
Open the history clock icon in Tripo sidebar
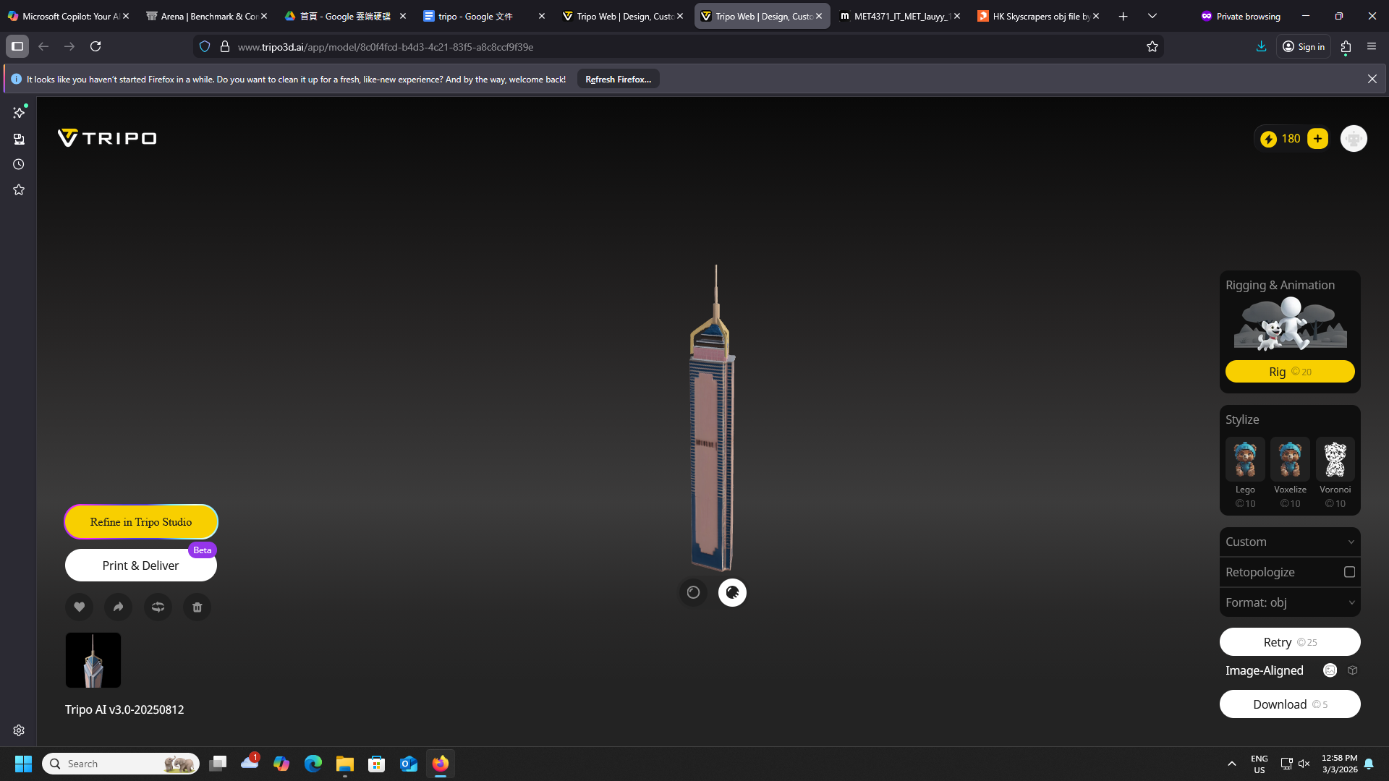click(x=19, y=164)
